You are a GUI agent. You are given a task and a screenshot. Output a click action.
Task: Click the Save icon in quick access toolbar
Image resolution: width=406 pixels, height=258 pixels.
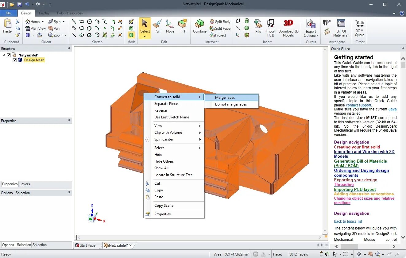pyautogui.click(x=20, y=4)
